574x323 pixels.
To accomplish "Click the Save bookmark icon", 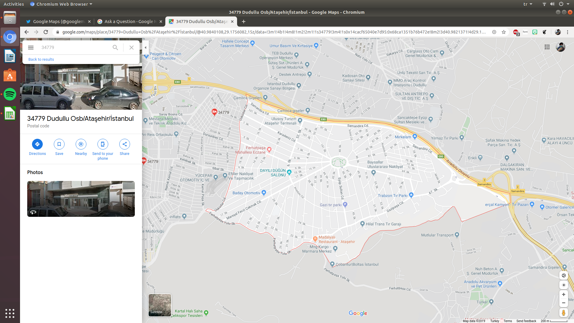I will (59, 144).
